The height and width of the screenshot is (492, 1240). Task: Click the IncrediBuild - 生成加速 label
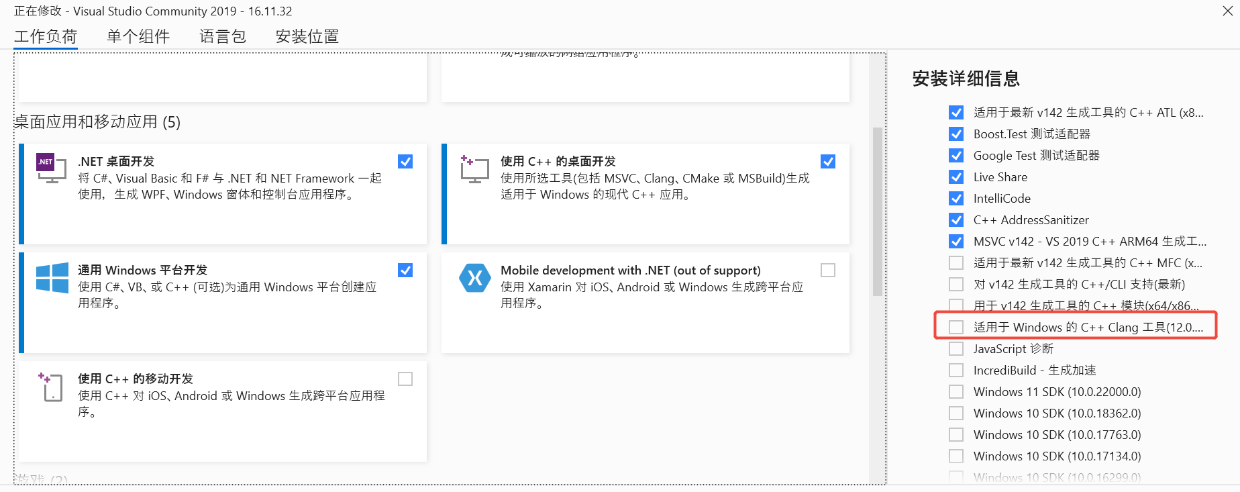point(1035,371)
